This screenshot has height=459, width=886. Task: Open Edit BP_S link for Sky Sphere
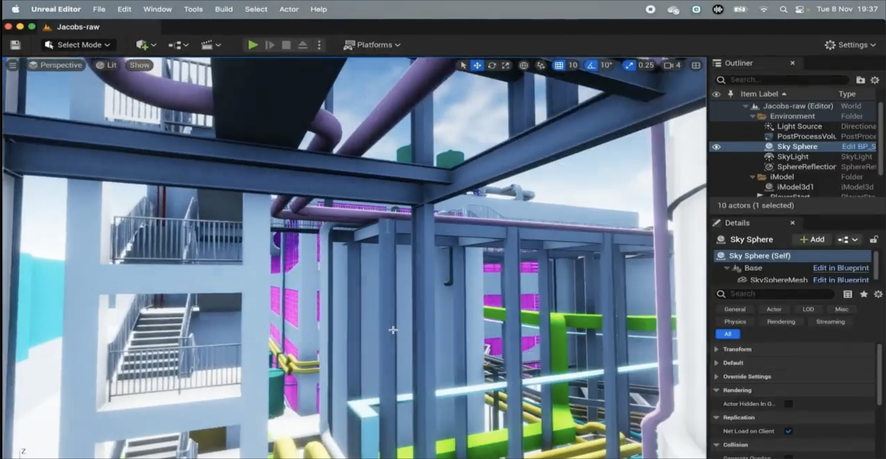[x=859, y=146]
